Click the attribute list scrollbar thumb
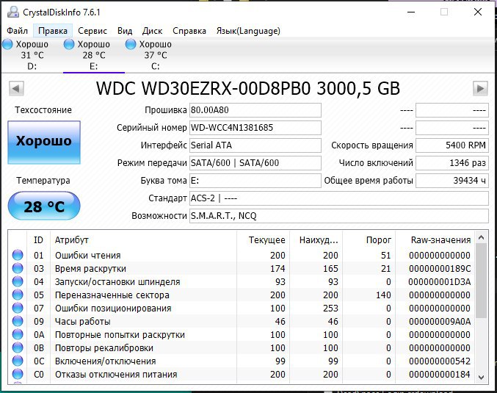This screenshot has height=393, width=497. click(x=481, y=281)
